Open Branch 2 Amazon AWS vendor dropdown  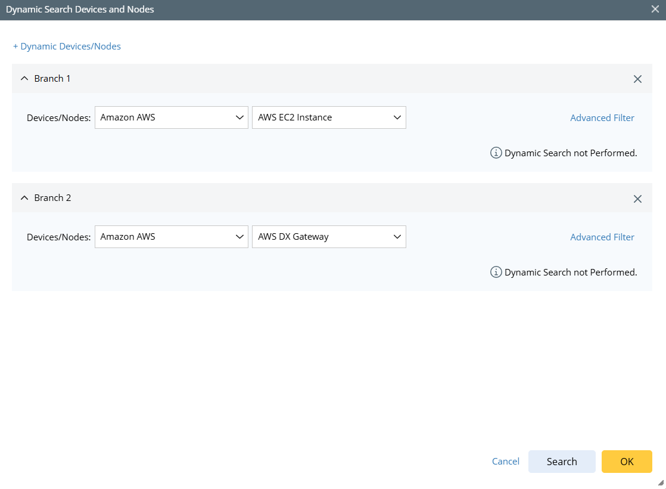click(x=171, y=237)
